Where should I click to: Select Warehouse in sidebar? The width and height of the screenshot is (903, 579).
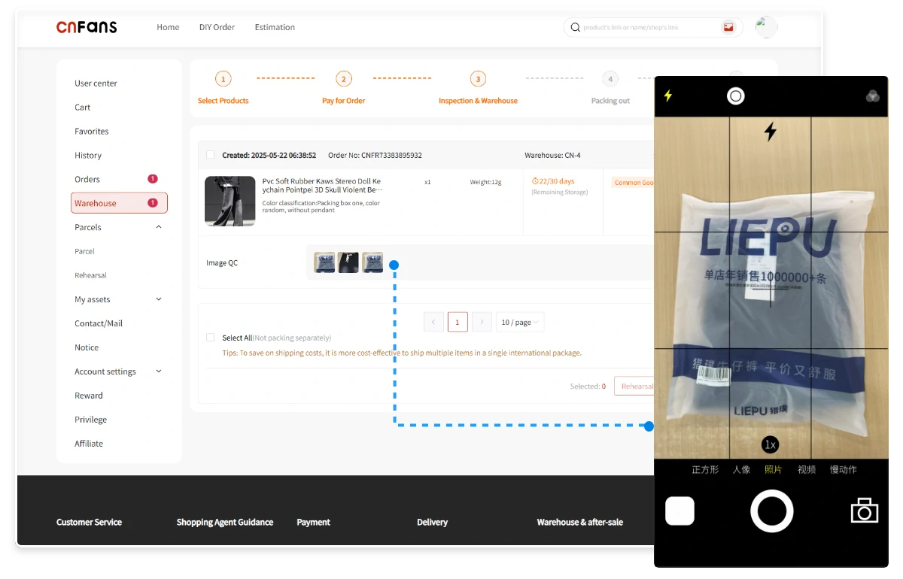[x=119, y=203]
